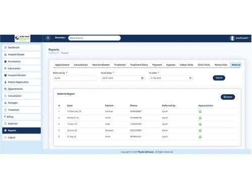Image resolution: width=252 pixels, height=189 pixels.
Task: Click WhatsApp icon for 26 June row
Action: point(200,131)
